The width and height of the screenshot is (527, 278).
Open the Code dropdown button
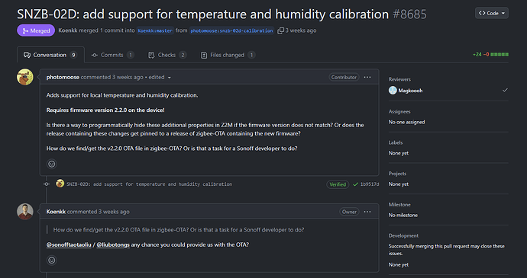click(491, 13)
